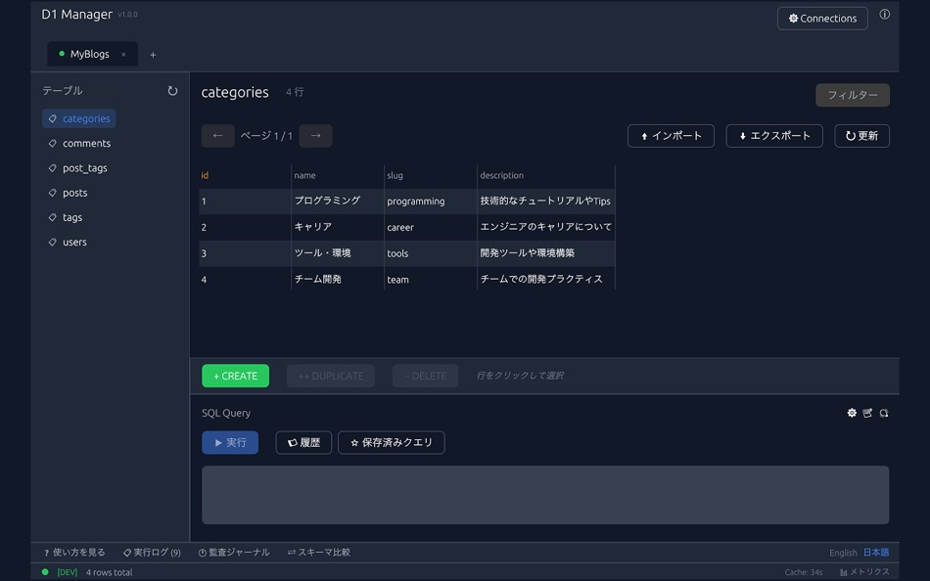Create a new row with + CREATE

coord(235,375)
